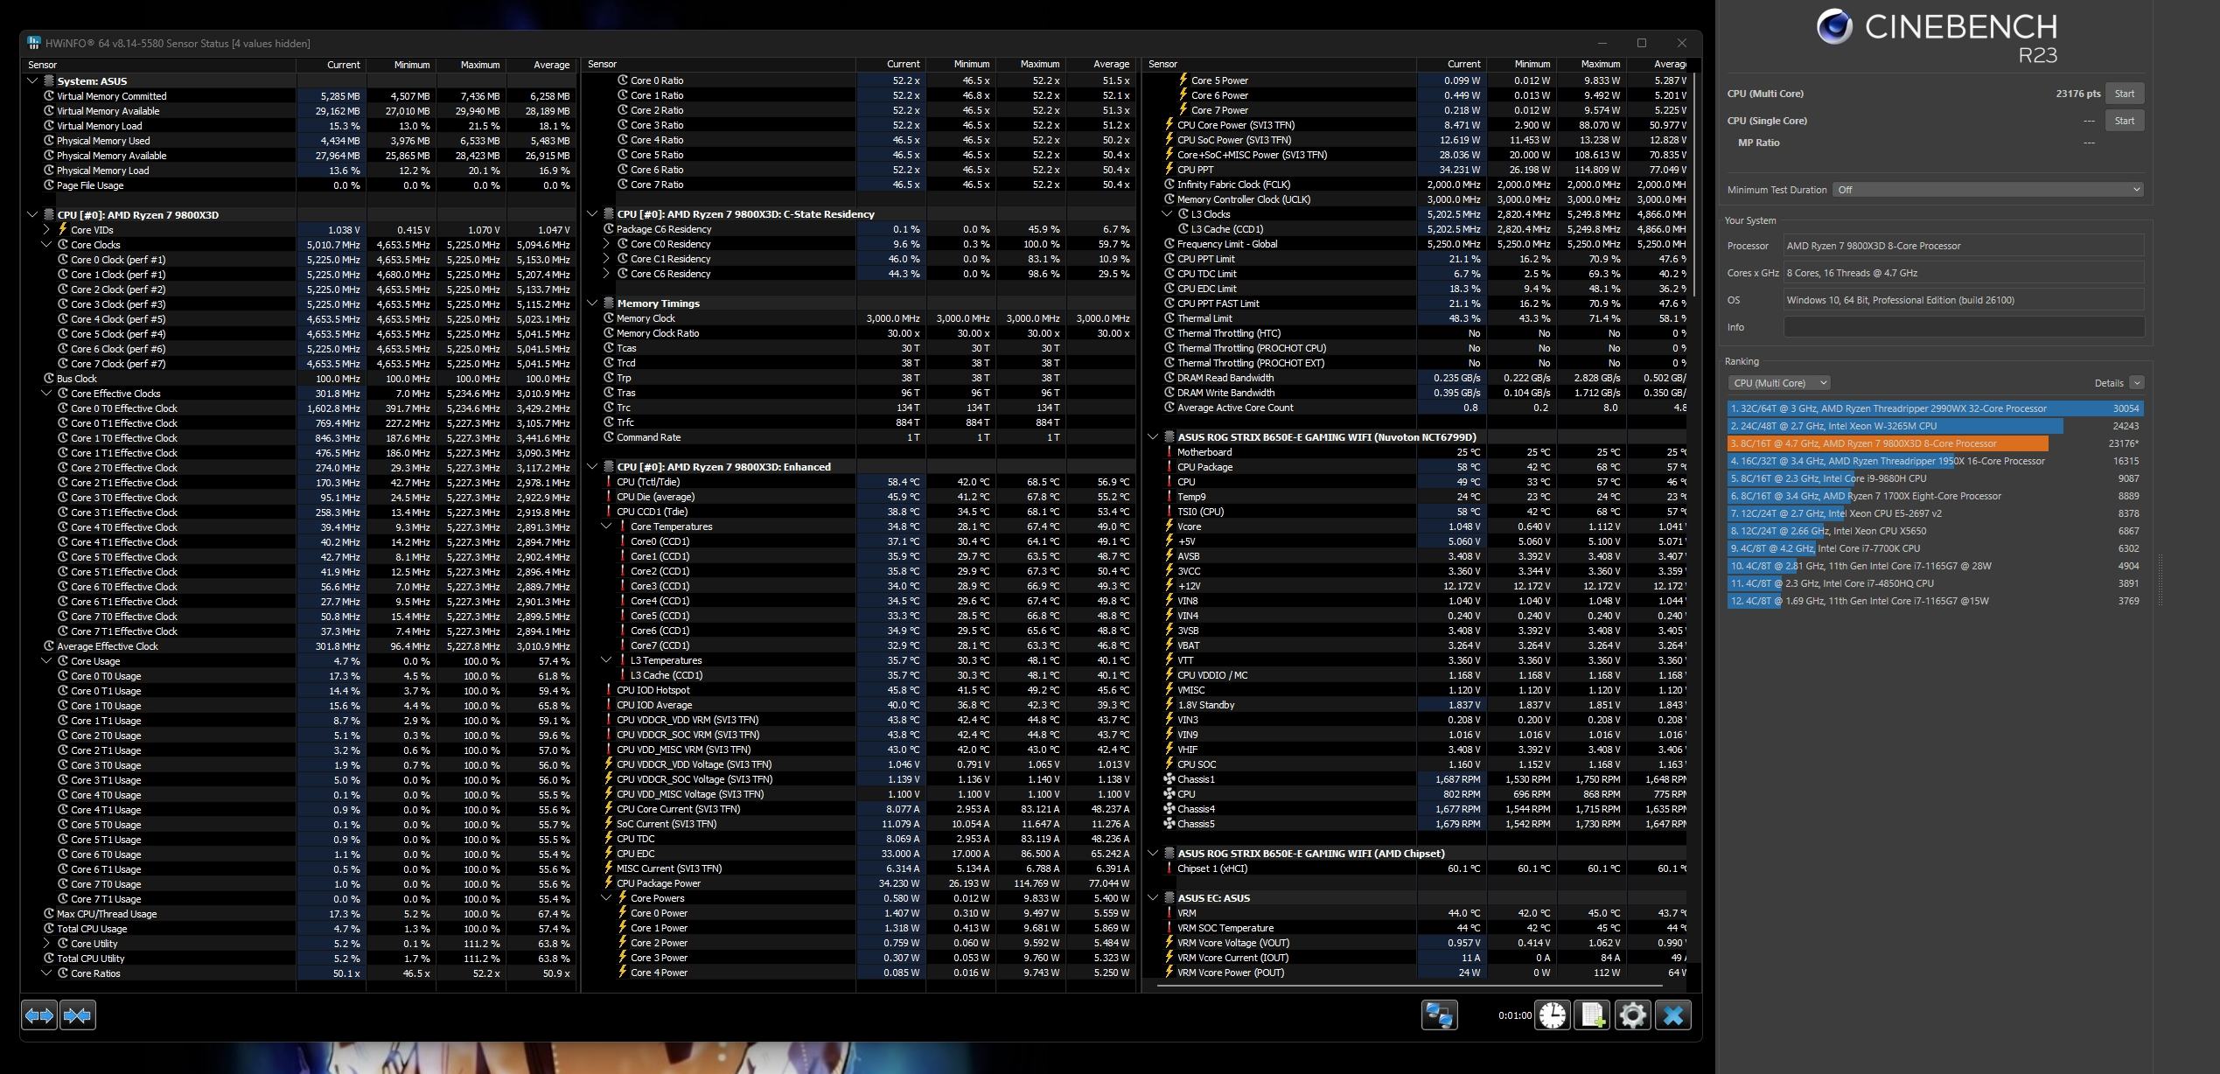
Task: Open HWiNFO sensor settings gear icon
Action: tap(1632, 1015)
